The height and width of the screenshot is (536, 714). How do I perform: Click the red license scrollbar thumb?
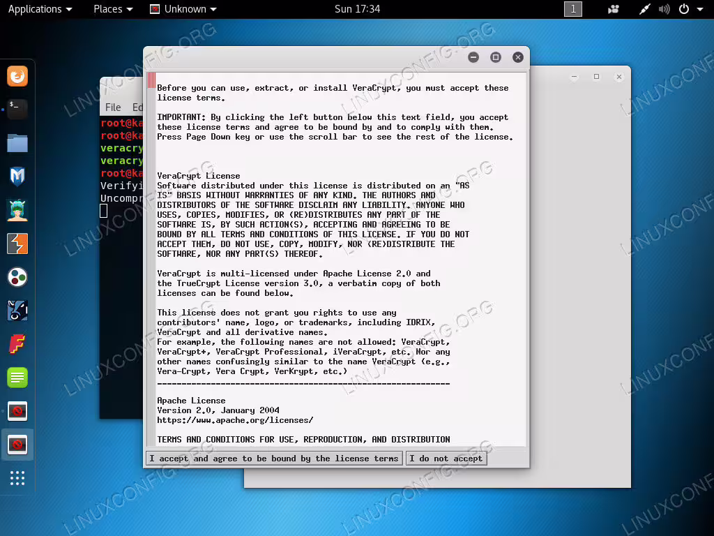tap(151, 80)
